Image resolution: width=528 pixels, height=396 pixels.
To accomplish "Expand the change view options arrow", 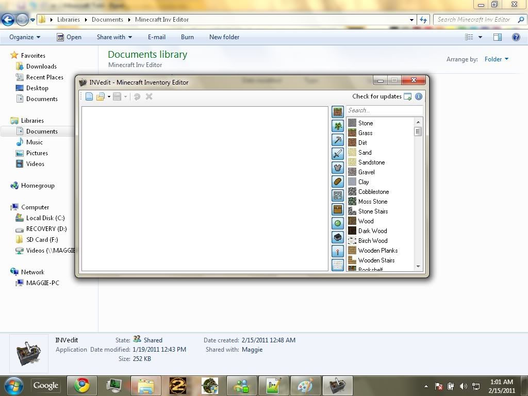I will 480,37.
